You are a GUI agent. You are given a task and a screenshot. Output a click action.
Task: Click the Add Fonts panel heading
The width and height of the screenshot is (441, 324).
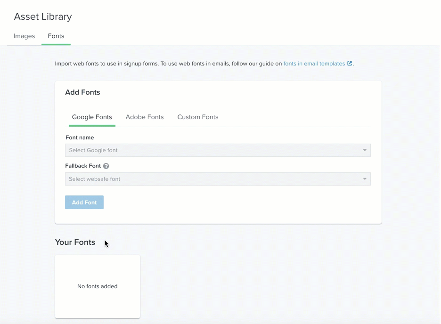point(82,92)
